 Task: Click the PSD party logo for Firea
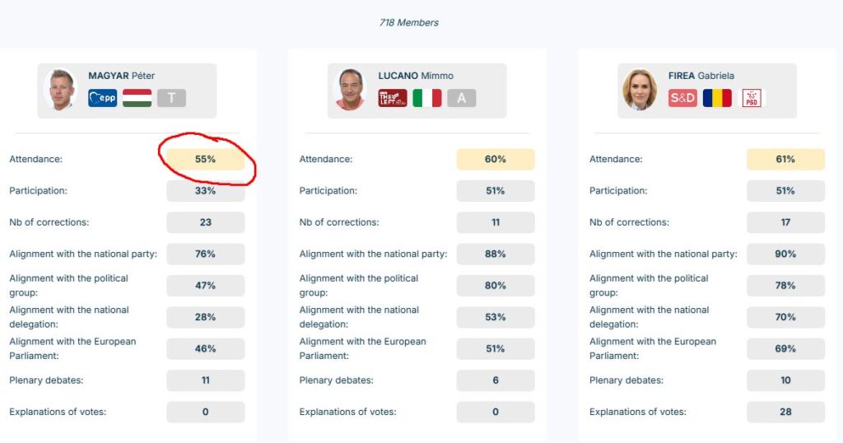pos(751,99)
